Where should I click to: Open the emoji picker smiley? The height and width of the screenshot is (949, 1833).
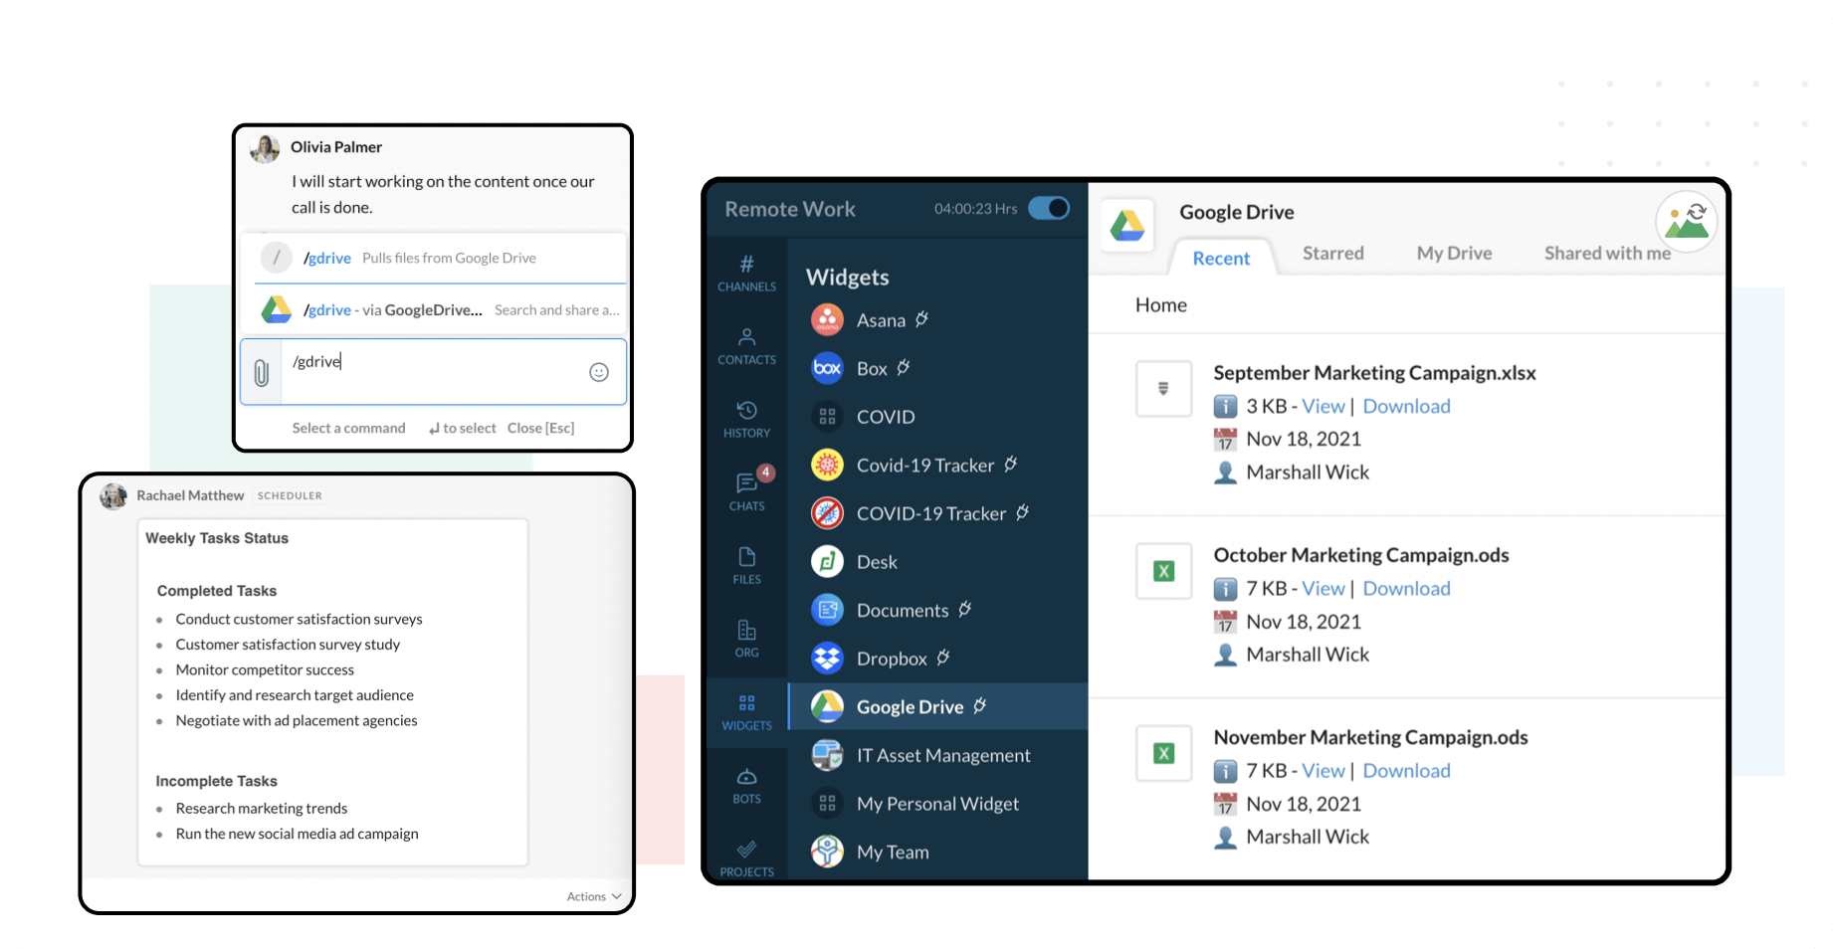tap(599, 372)
